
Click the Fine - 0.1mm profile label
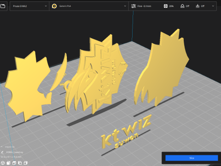(x=144, y=6)
